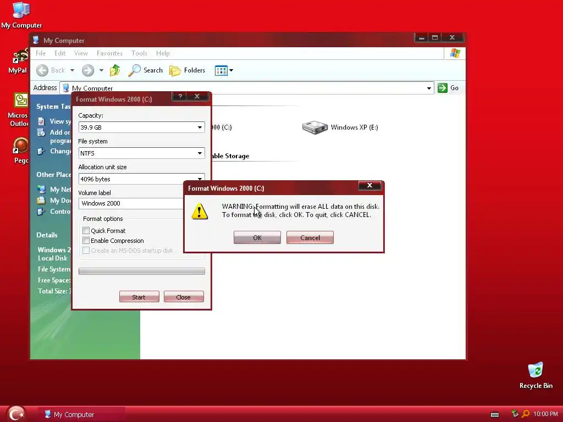Select the My Computer desktop icon

click(x=21, y=15)
